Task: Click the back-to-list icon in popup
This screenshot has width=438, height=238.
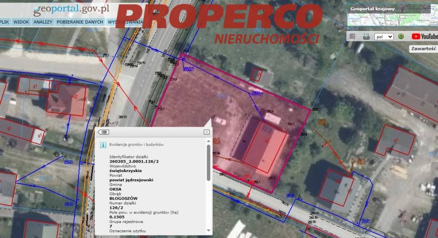Action: [x=104, y=132]
